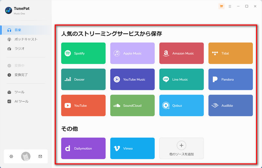Choose the Tidal service tile
This screenshot has height=168, width=262.
coord(231,53)
